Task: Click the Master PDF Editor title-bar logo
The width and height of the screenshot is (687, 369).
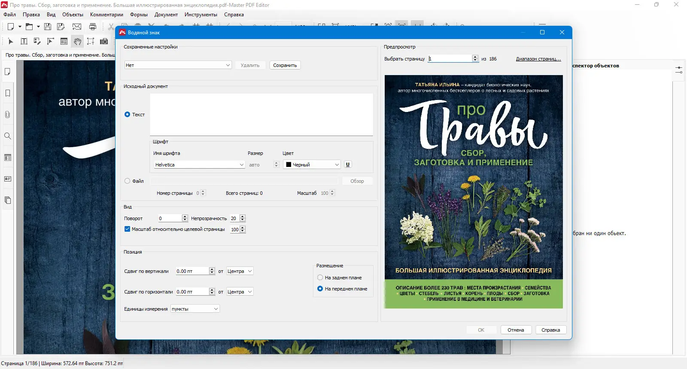Action: tap(4, 5)
